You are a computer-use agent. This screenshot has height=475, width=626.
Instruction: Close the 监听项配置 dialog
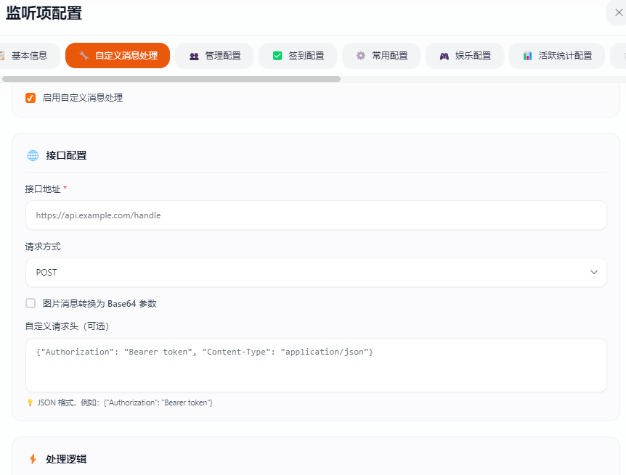tap(618, 12)
